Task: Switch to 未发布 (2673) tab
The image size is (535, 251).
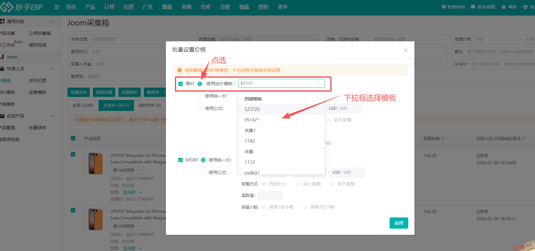Action: tap(116, 106)
